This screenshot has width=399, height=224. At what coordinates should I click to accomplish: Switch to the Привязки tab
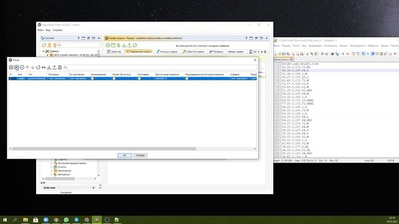tap(216, 52)
